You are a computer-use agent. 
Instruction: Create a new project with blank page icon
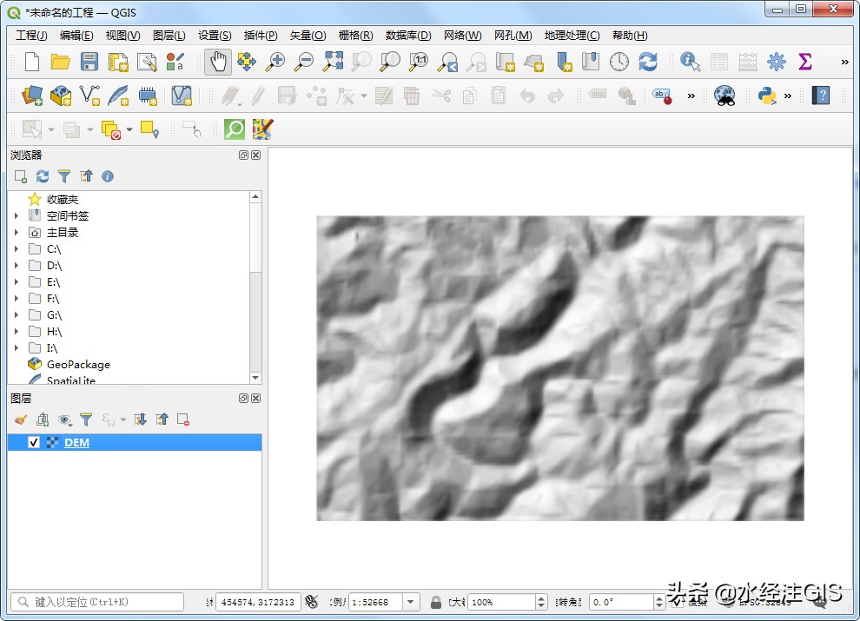pyautogui.click(x=32, y=62)
